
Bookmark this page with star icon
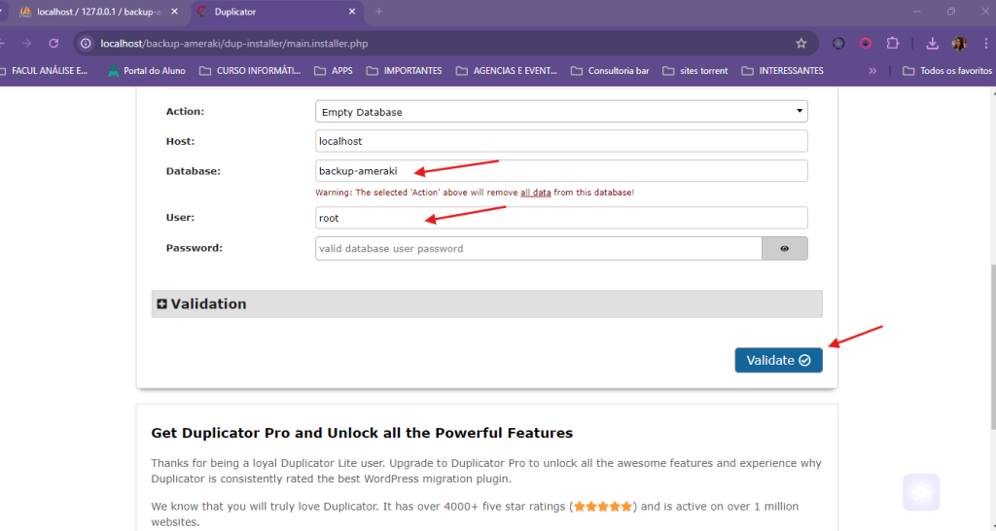pos(801,44)
